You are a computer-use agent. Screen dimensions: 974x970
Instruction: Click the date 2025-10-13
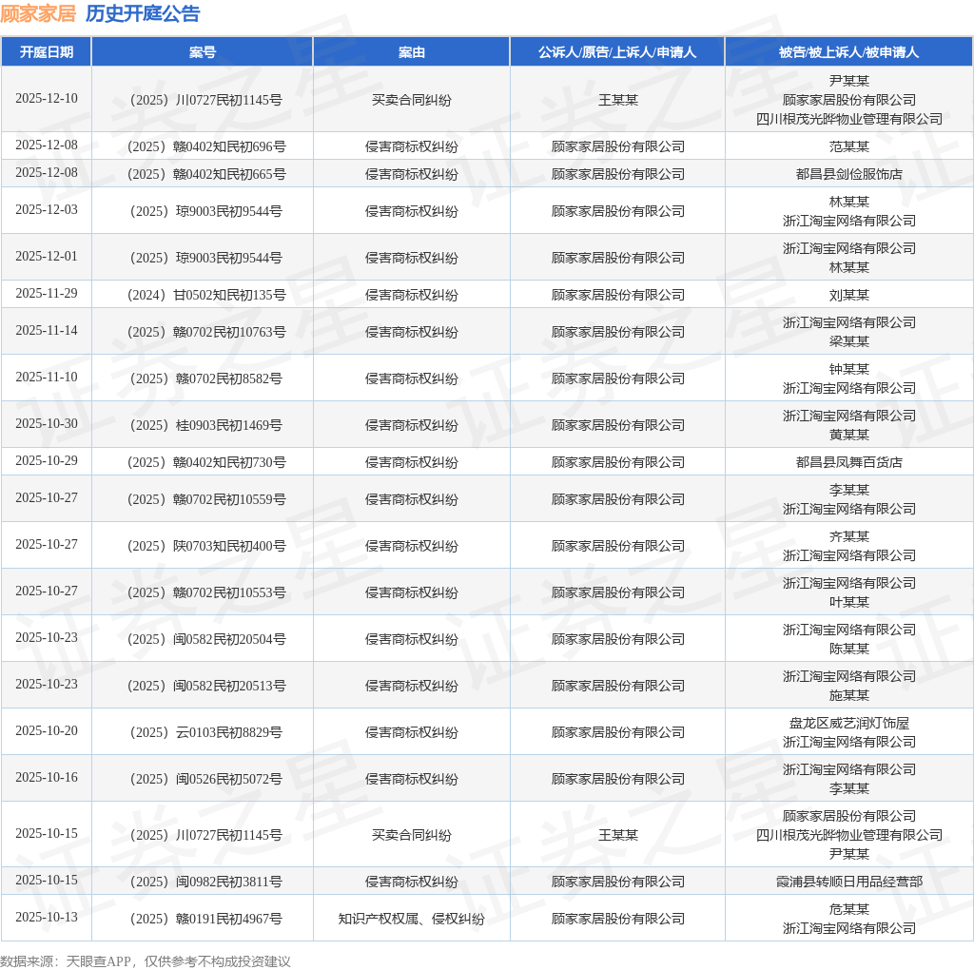pyautogui.click(x=47, y=917)
